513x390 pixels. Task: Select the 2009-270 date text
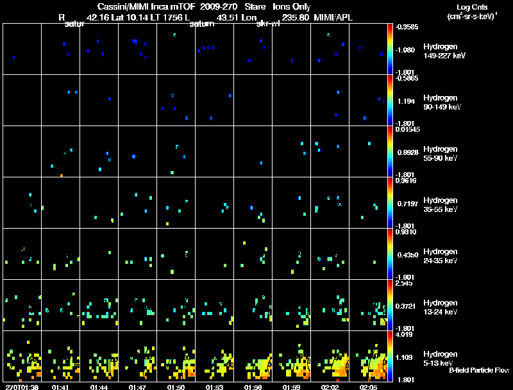(x=219, y=6)
